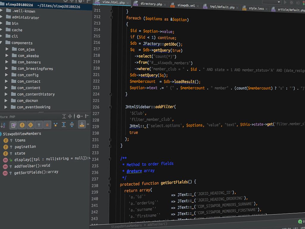Screen dimensions: 305x229
Task: Switch to the directory.php tab
Action: (151, 4)
